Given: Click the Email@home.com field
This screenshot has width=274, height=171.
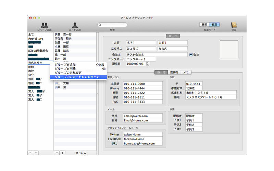Looking at the screenshot, I should 143,120.
